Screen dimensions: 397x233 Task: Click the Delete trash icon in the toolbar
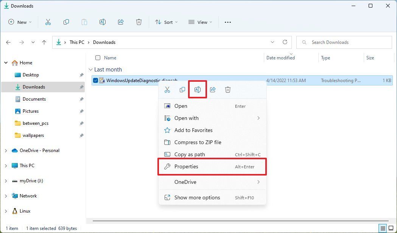tap(139, 22)
